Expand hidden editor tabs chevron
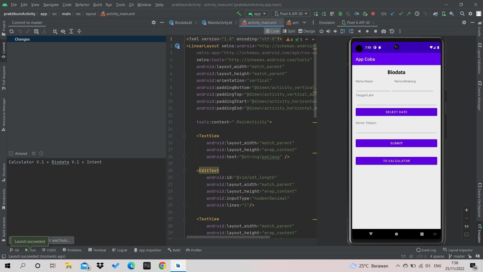This screenshot has width=483, height=272. (x=304, y=22)
